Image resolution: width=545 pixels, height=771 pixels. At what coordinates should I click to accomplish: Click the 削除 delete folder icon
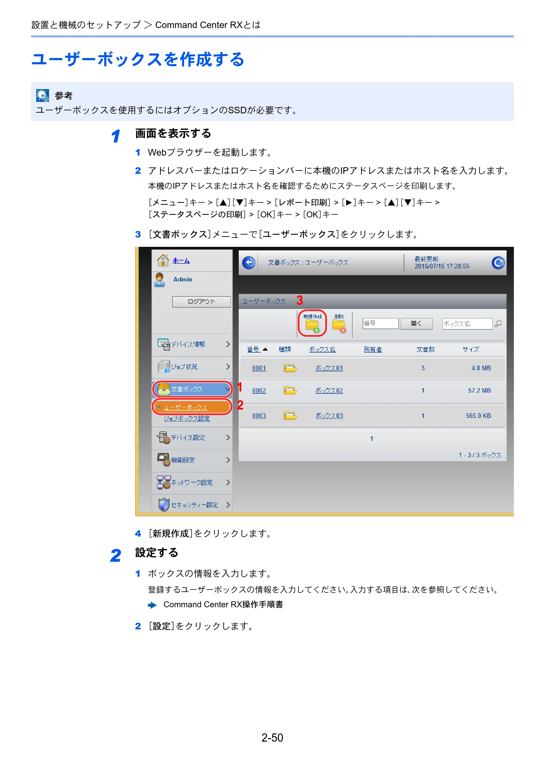(x=339, y=326)
